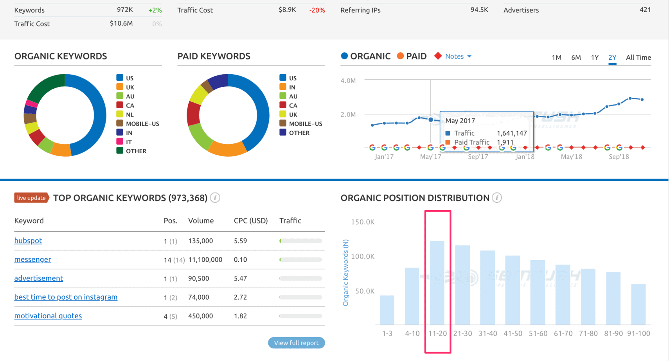This screenshot has height=361, width=669.
Task: Click the Keywords 972K value
Action: 125,10
